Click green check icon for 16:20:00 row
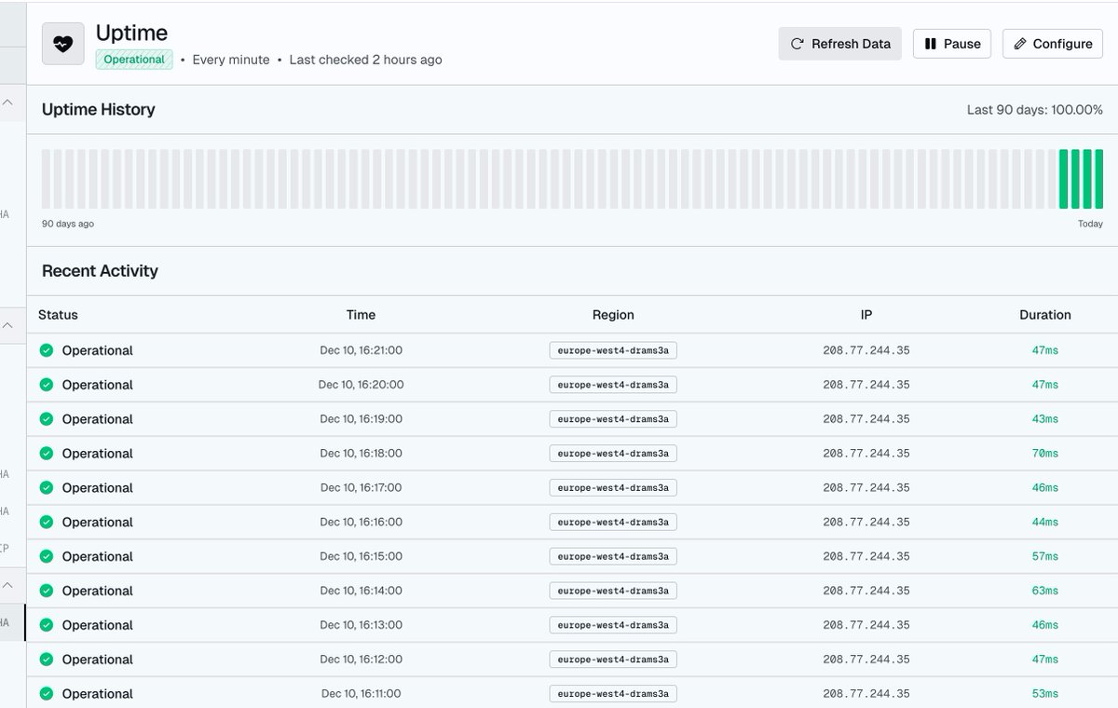Screen dimensions: 1118x708 tap(47, 385)
